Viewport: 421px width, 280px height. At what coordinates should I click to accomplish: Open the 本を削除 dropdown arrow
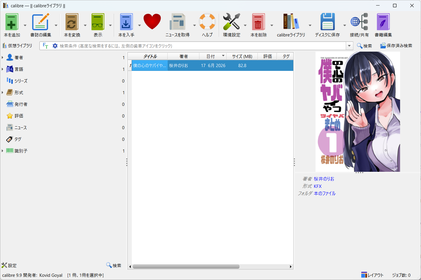(x=271, y=25)
